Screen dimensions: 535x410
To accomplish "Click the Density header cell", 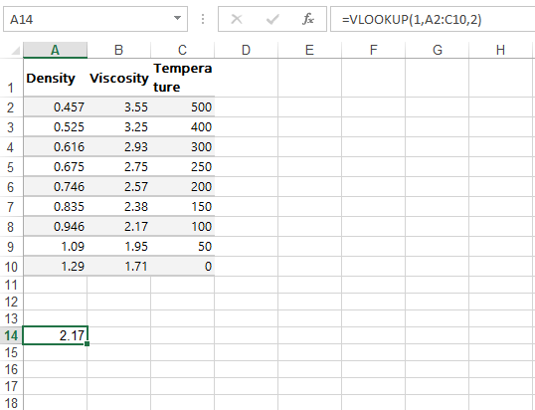I will [x=55, y=78].
